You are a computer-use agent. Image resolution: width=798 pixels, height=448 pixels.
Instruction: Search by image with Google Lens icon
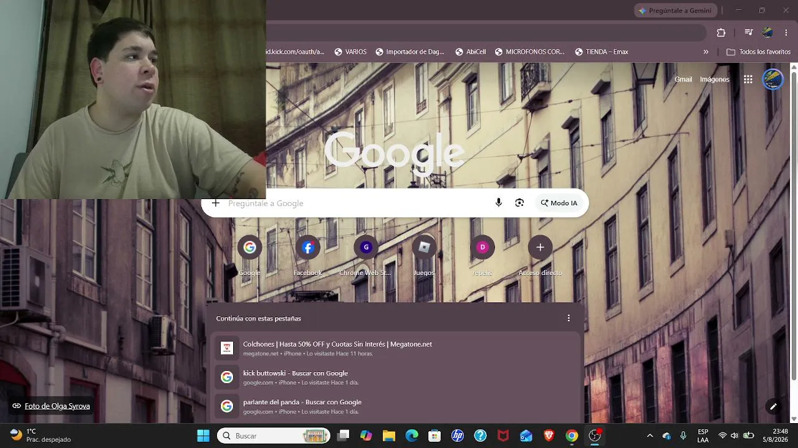pos(519,203)
